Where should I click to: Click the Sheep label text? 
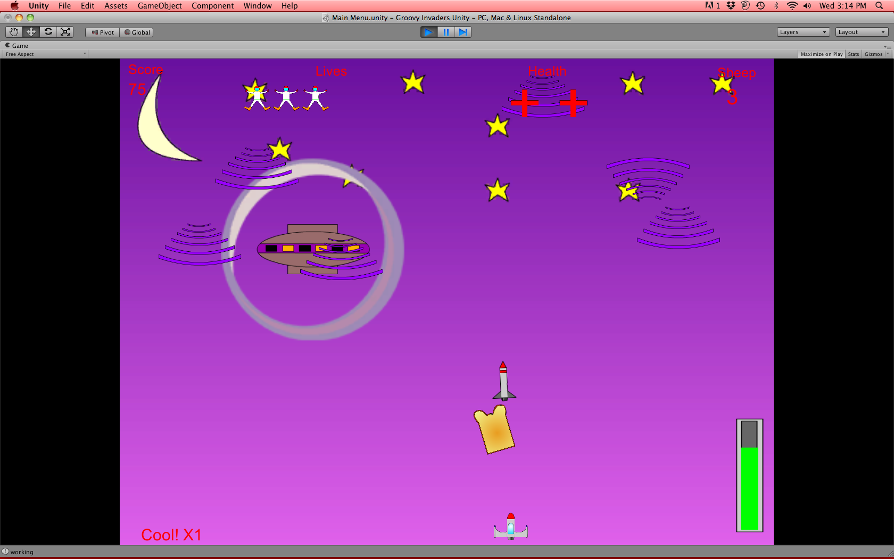[736, 73]
